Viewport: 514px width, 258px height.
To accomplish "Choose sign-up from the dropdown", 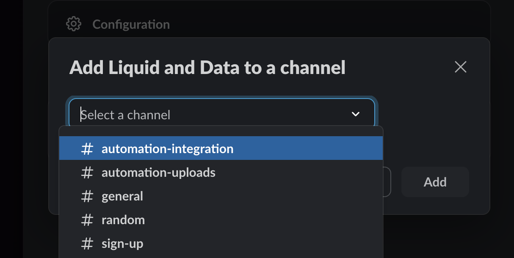I will point(221,243).
